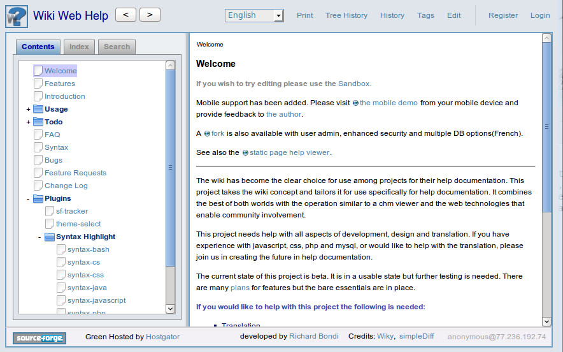Viewport: 563px width, 352px height.
Task: Open the simpleDiff credits link
Action: pos(417,336)
